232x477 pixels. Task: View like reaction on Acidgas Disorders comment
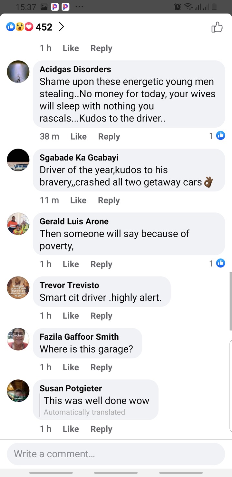[217, 136]
